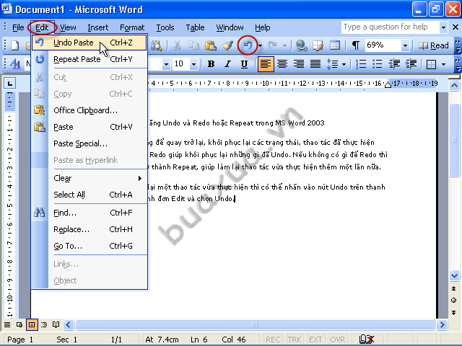Open Tables and Borders toolbar icon

(318, 45)
